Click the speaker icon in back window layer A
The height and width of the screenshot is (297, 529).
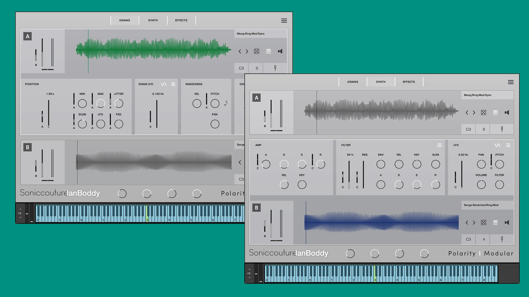coord(280,51)
